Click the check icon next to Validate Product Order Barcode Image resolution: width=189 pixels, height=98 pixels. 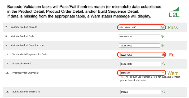coord(162,46)
